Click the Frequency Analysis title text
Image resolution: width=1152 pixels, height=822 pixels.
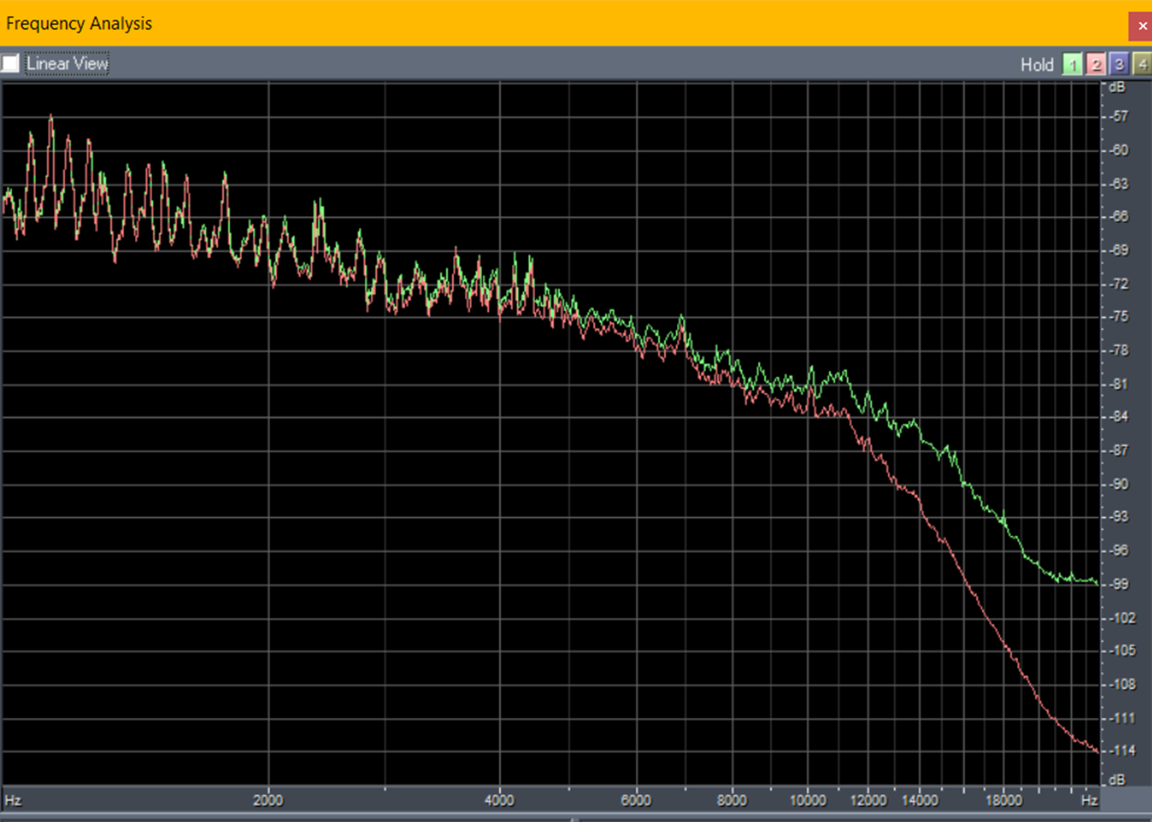(79, 24)
